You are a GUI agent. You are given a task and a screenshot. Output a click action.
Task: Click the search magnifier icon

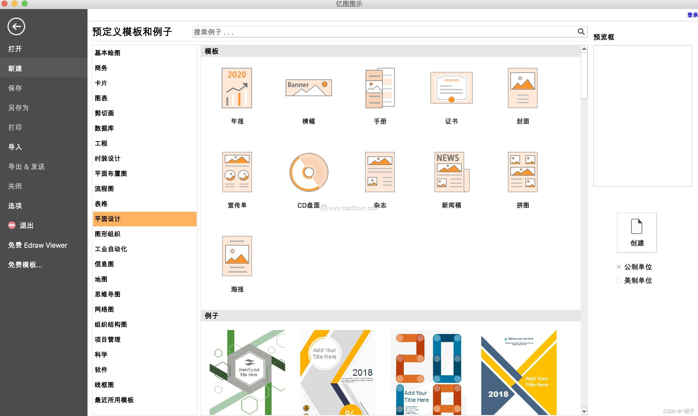[581, 32]
